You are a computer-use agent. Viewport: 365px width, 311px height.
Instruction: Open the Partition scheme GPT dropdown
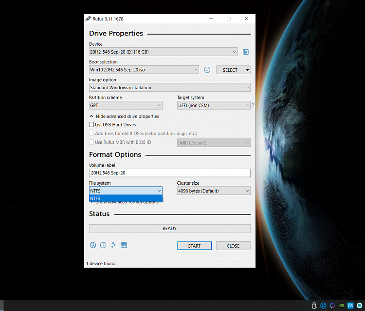(126, 105)
